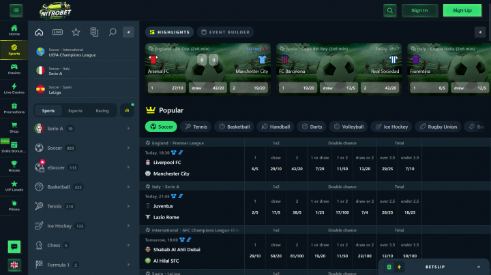Select the Tennis popular filter

(x=196, y=127)
